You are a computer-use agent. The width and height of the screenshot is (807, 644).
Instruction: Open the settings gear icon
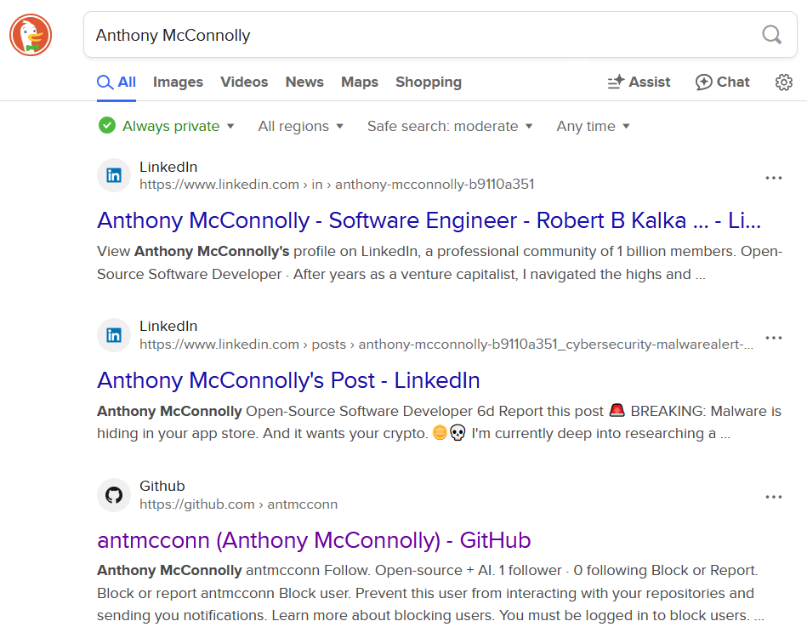pos(783,83)
